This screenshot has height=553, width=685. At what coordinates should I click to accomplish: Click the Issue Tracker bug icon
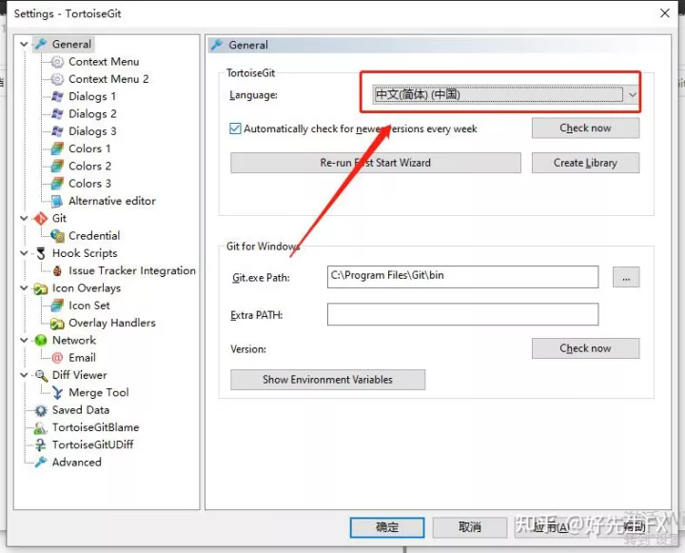(x=57, y=271)
